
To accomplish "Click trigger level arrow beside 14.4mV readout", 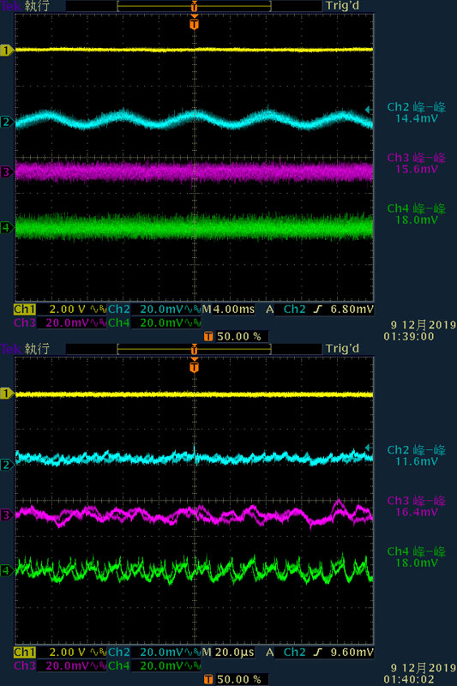I will (369, 110).
